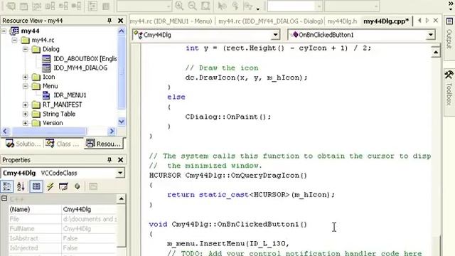Click the Zoom In toolbar icon

pos(179,6)
